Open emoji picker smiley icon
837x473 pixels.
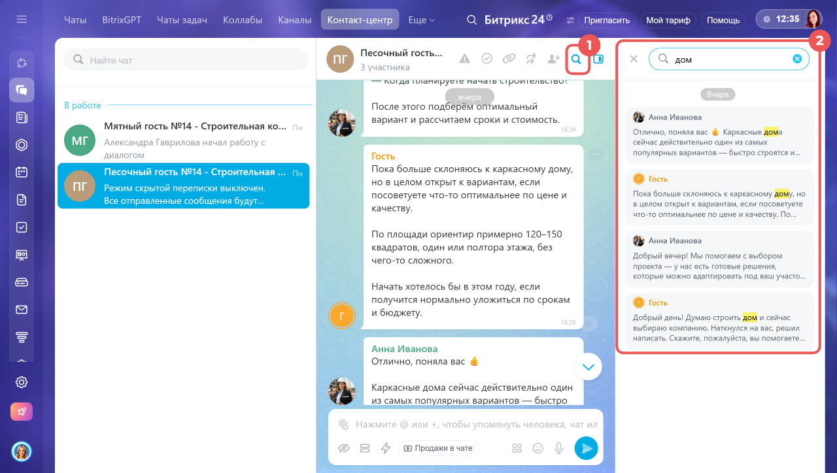(538, 448)
